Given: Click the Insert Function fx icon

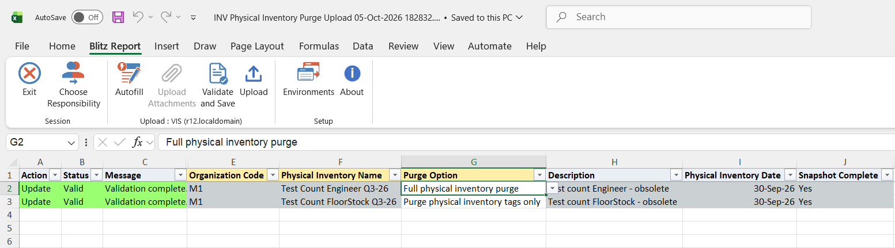Looking at the screenshot, I should click(137, 142).
